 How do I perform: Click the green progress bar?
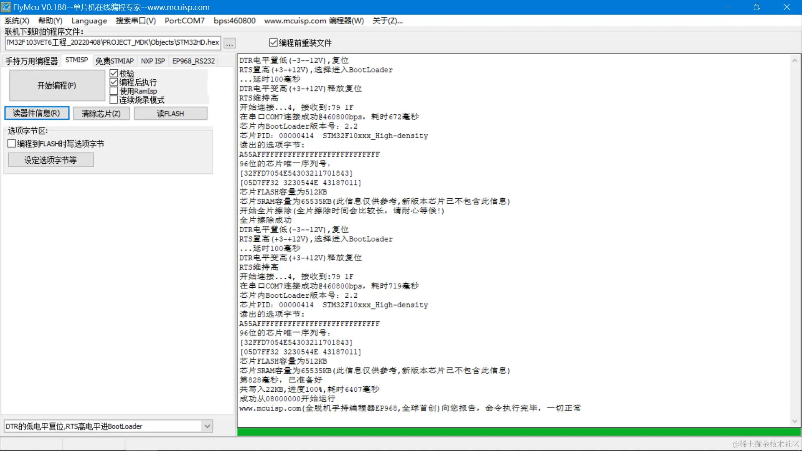tap(518, 432)
